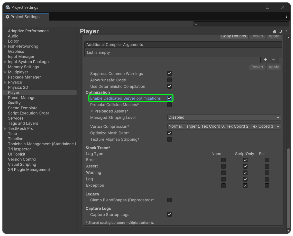293x236 pixels.
Task: Click the Copy Defines button
Action: (233, 36)
